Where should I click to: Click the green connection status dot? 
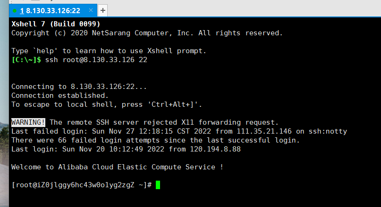15,10
